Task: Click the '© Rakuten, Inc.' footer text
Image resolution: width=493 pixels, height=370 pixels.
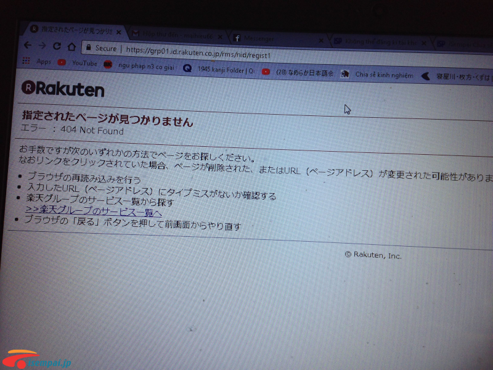Action: (373, 255)
